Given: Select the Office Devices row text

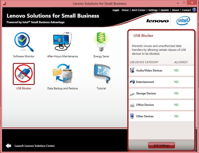Looking at the screenshot, I should coord(145,105).
